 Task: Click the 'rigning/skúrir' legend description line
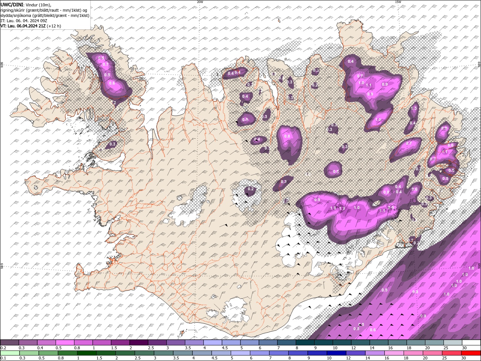(44, 10)
